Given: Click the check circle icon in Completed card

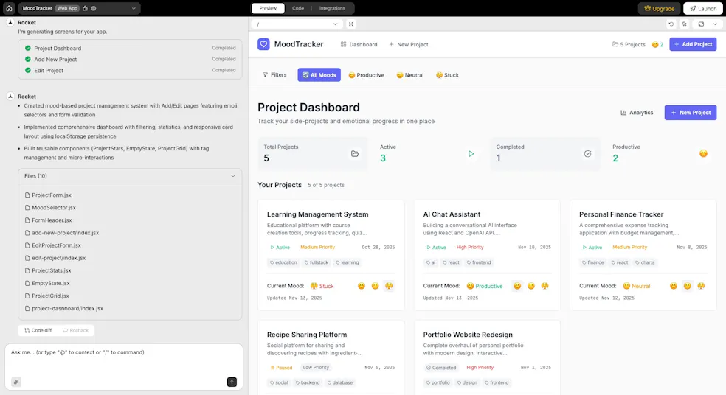Looking at the screenshot, I should (x=587, y=153).
